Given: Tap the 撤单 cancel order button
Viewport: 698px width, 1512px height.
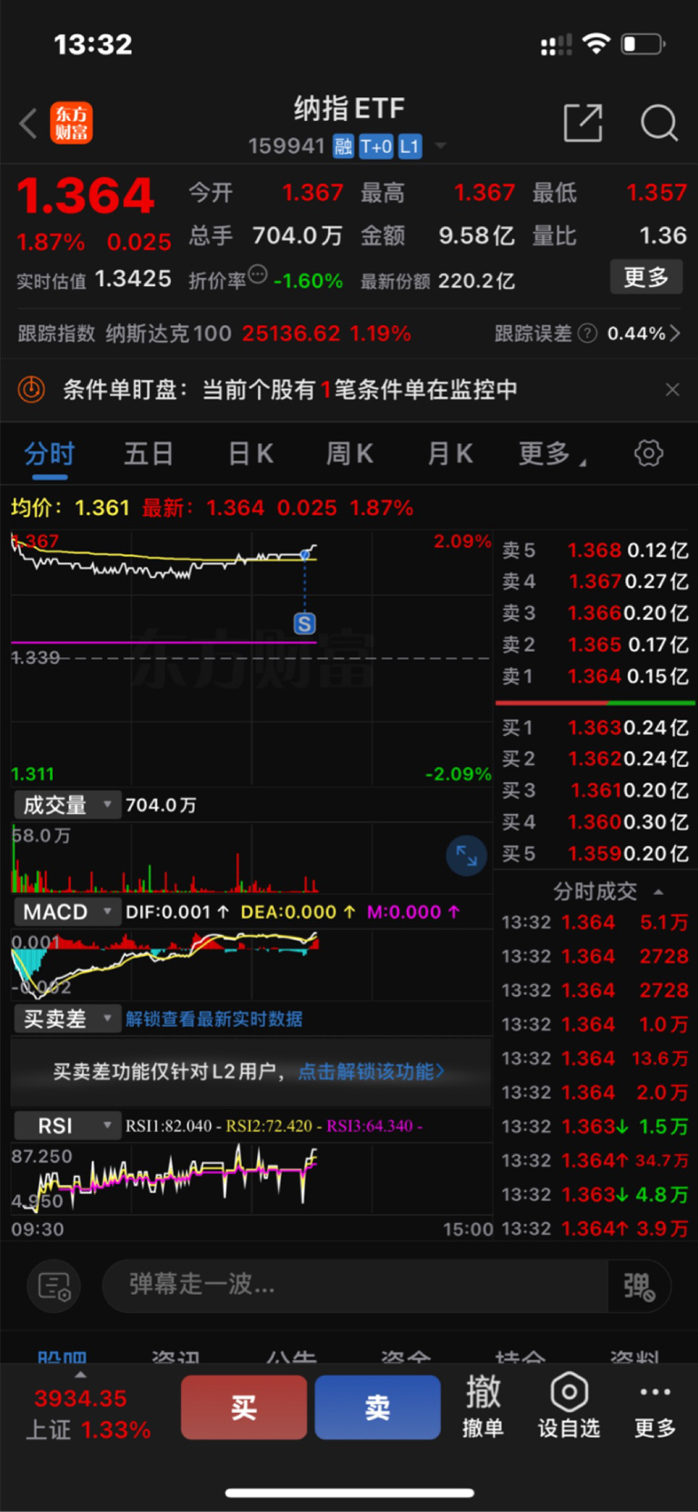Looking at the screenshot, I should (483, 1407).
